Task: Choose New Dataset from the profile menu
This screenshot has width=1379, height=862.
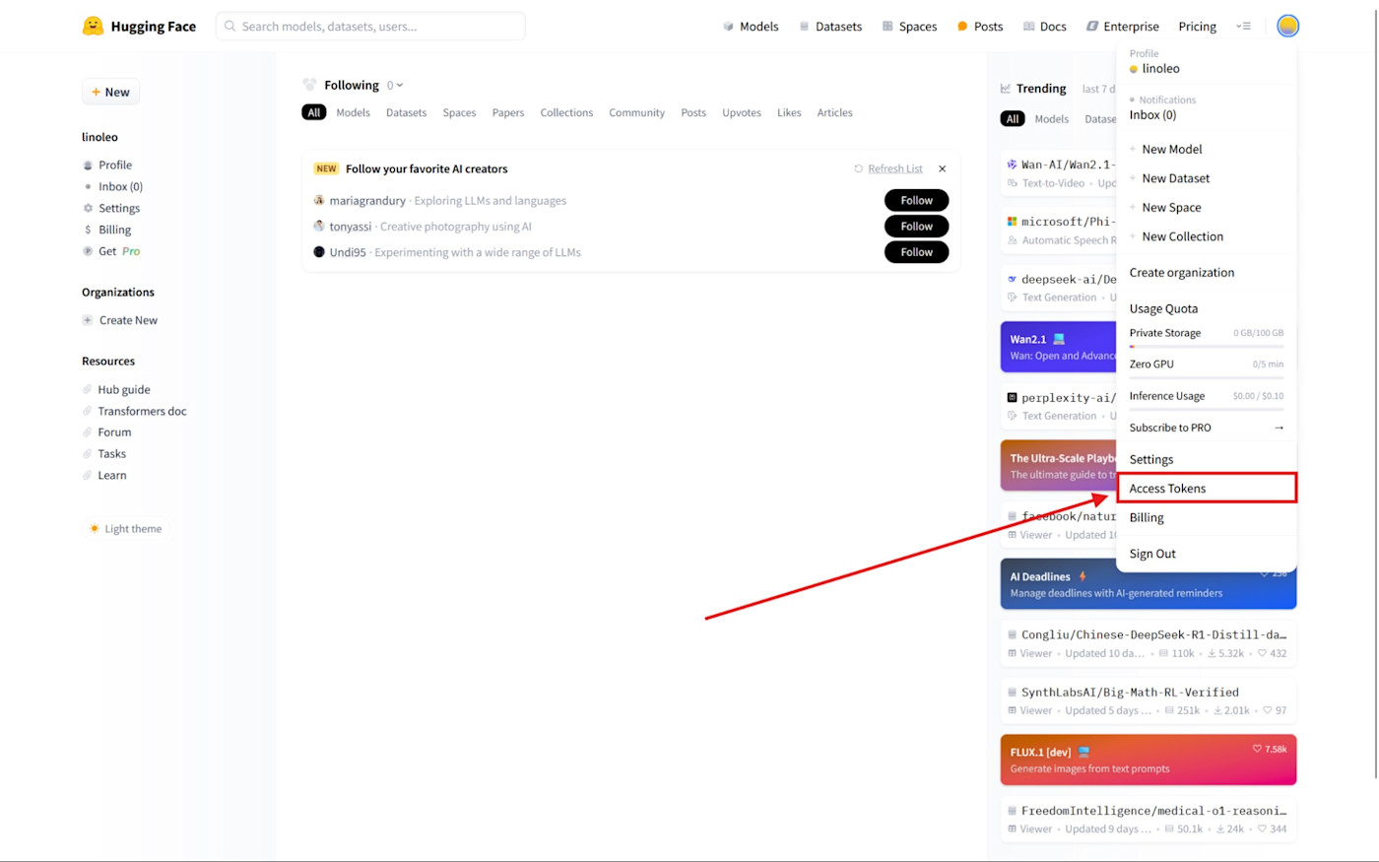Action: pos(1207,178)
